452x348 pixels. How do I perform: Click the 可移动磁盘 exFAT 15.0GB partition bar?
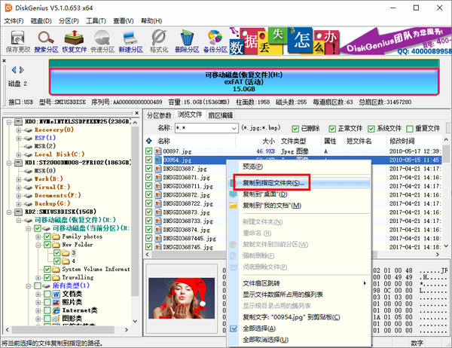click(244, 82)
